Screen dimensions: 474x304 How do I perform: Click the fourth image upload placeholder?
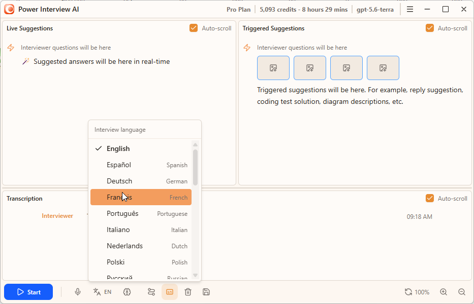383,68
